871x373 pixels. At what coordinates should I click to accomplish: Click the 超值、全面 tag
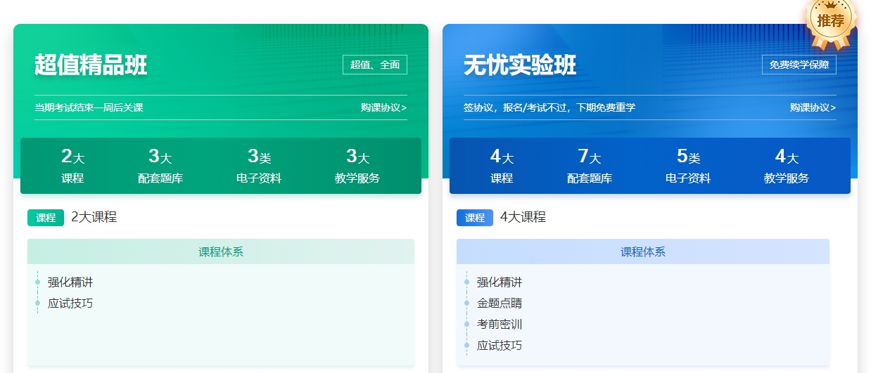[x=375, y=65]
